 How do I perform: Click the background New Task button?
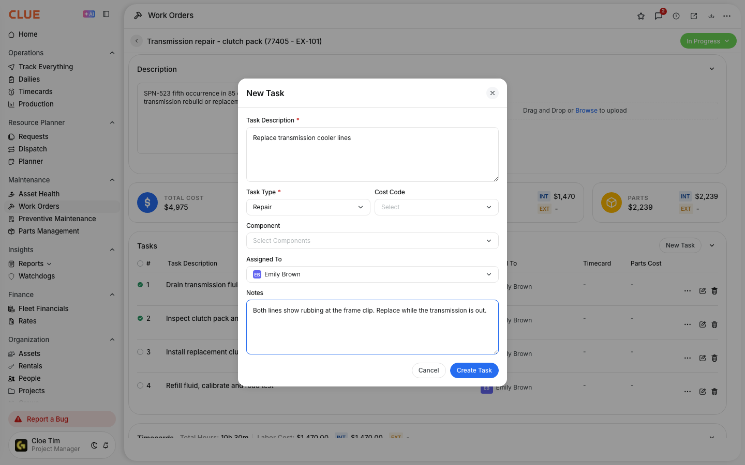(x=680, y=245)
